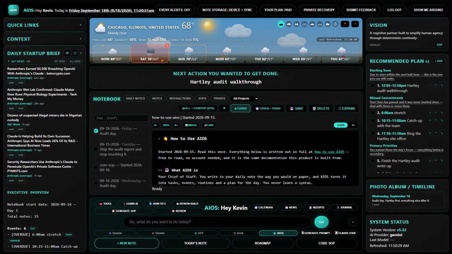
Task: Expand the Quick Links panel
Action: (x=81, y=25)
